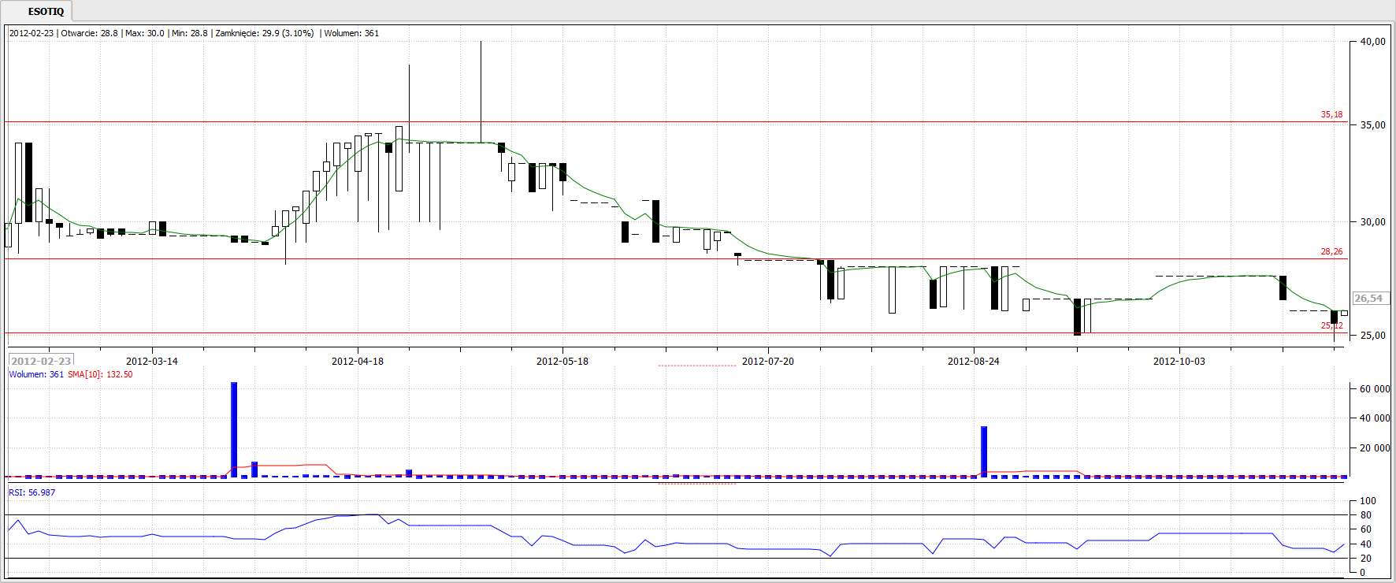Click the red dotted divider above volume panel
Screen dimensions: 1396x583
coord(696,366)
